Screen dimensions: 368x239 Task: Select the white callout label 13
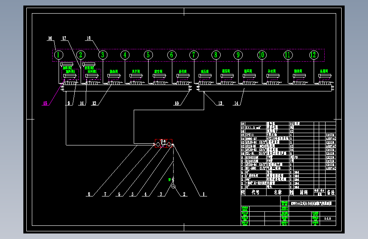point(220,103)
